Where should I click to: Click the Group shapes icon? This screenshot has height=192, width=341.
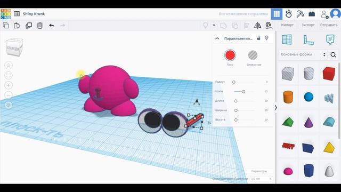pyautogui.click(x=224, y=26)
